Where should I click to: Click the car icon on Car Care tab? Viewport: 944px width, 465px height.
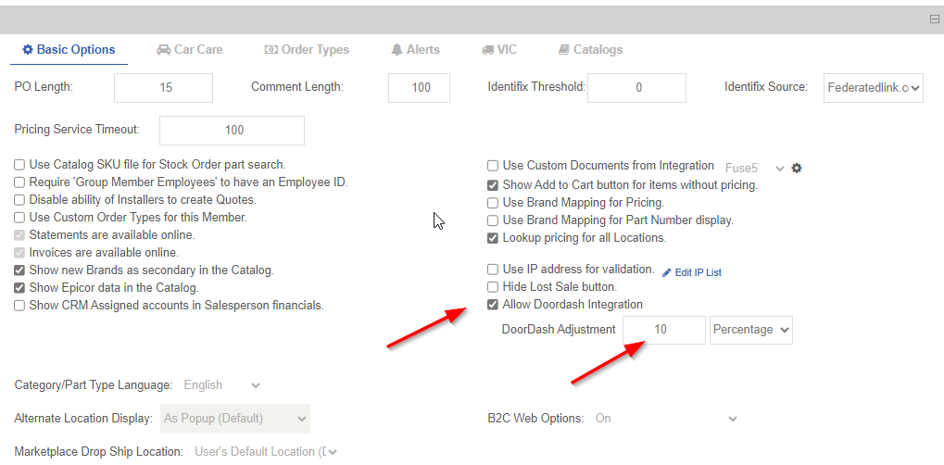(163, 49)
